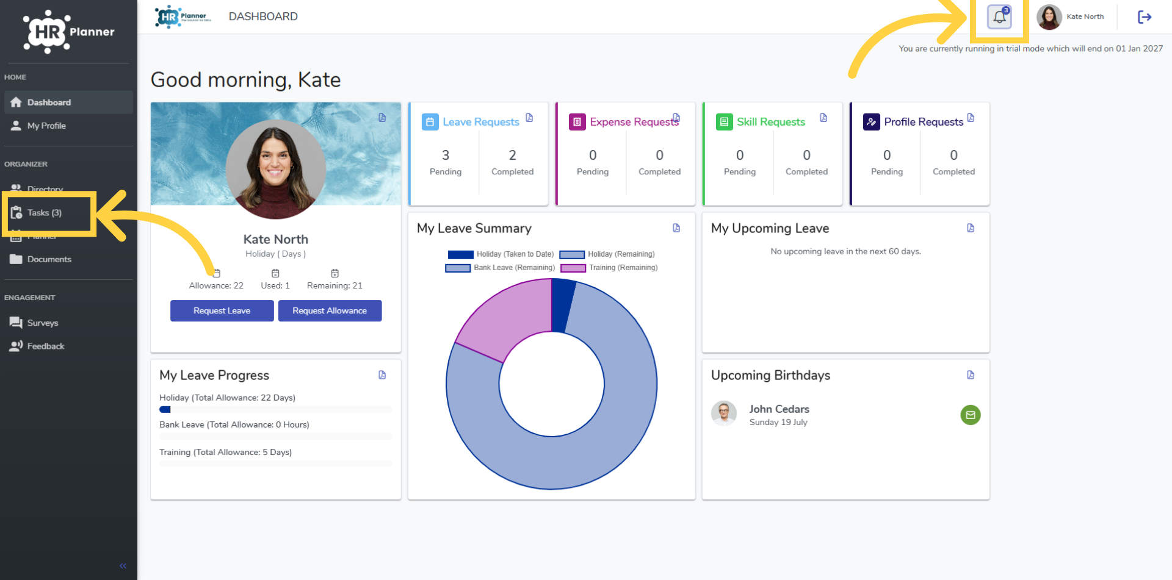
Task: Click the blue Leave Requests calendar icon
Action: click(x=430, y=122)
